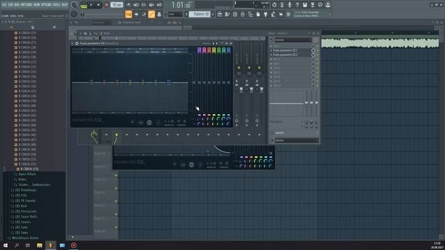Click the close all windows icon
445x250 pixels.
coord(281,14)
